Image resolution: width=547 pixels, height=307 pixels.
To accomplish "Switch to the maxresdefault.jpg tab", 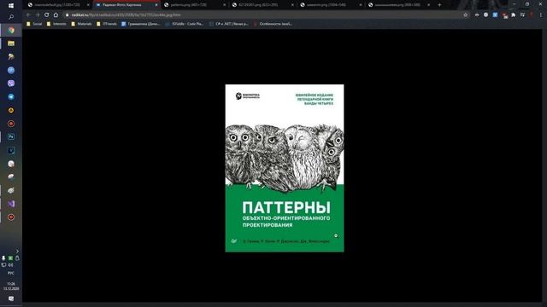I will tap(59, 5).
